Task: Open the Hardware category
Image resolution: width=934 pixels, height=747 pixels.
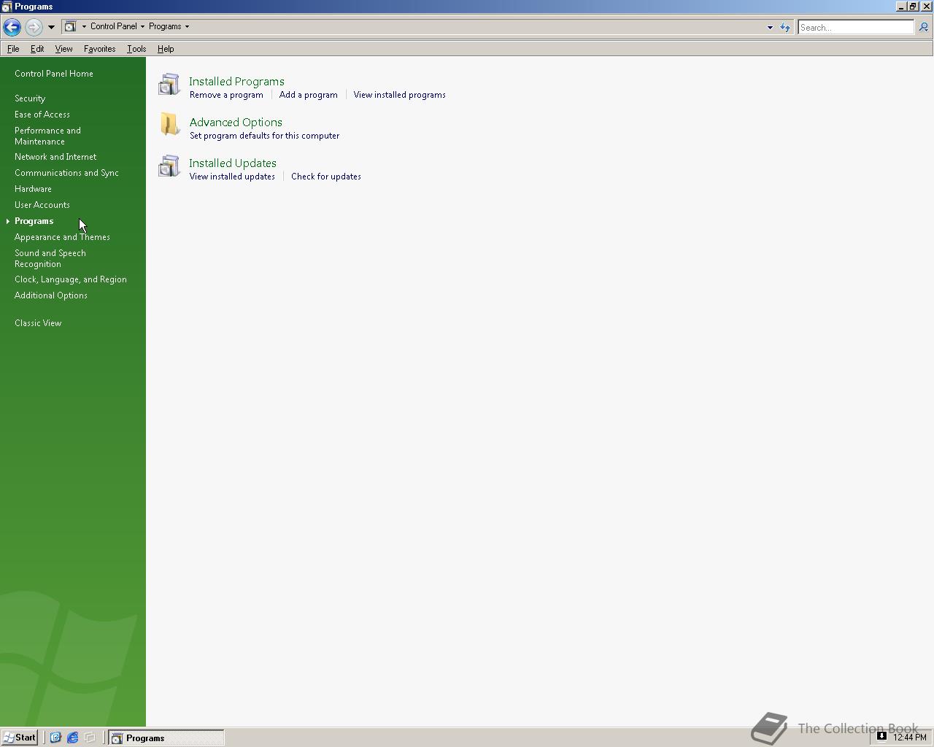Action: click(33, 189)
